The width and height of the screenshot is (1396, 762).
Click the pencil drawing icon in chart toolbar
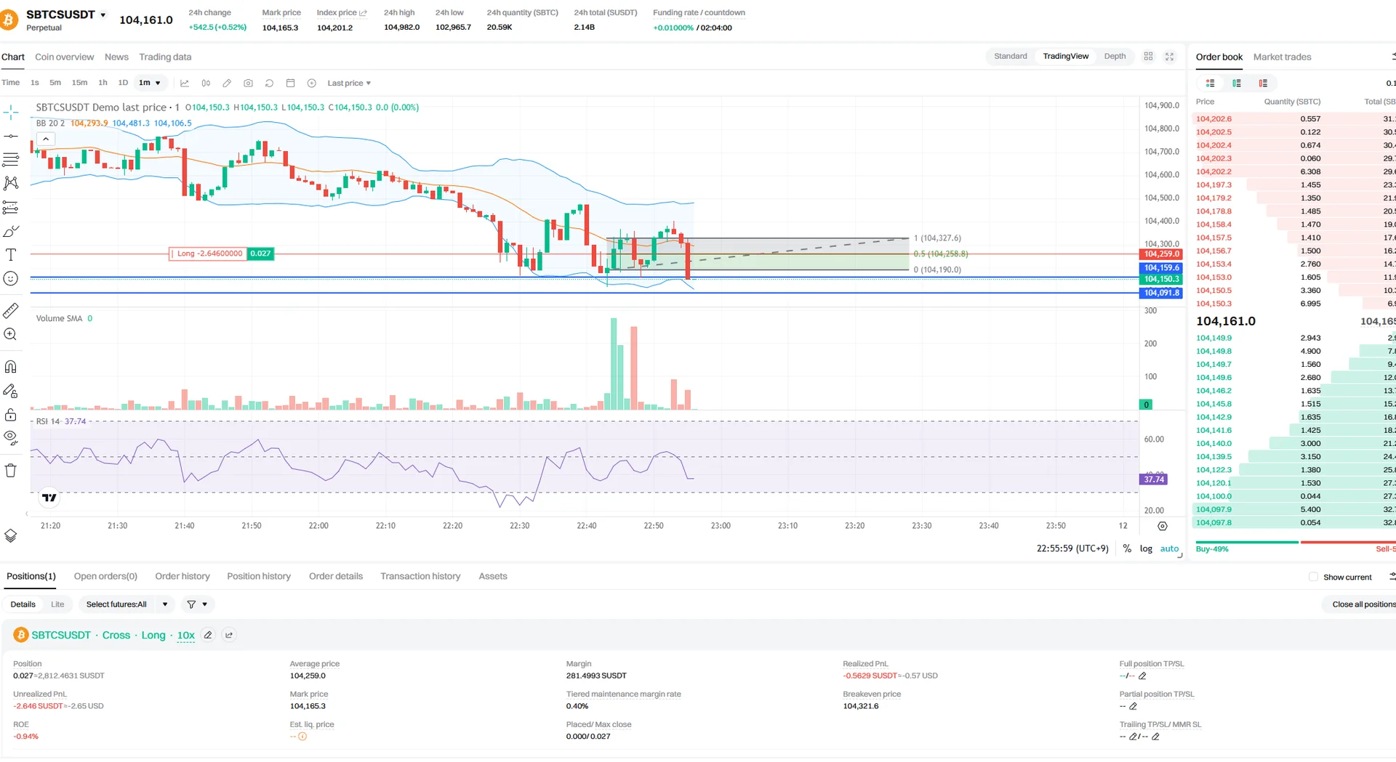click(227, 83)
